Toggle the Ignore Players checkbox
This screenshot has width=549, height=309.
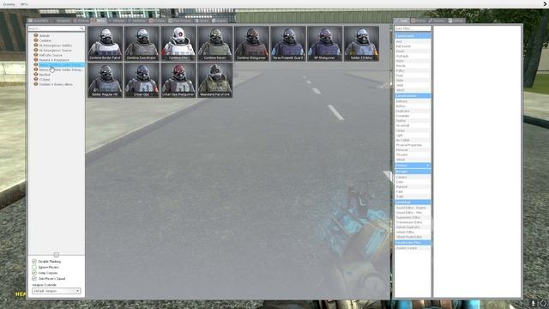[34, 267]
